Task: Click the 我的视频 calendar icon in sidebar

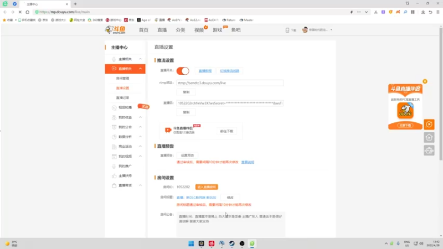Action: point(114,156)
